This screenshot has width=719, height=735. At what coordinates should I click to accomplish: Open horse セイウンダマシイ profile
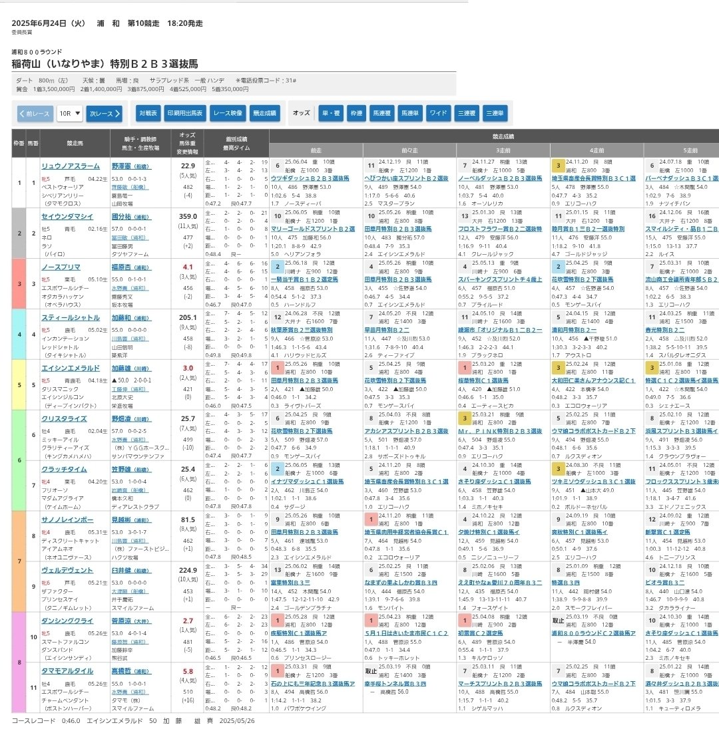pyautogui.click(x=67, y=217)
